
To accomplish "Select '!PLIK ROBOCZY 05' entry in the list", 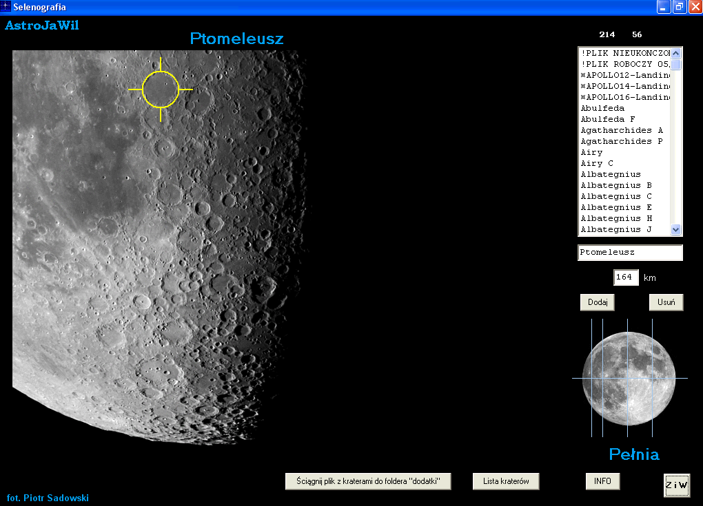I will point(625,64).
